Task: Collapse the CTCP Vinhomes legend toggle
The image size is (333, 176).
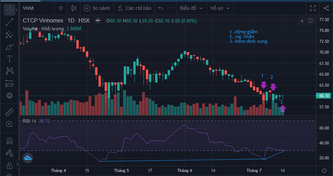Action: pos(98,20)
